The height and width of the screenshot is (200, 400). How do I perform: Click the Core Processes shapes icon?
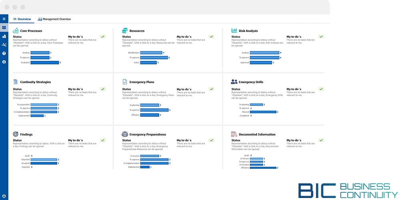pos(16,31)
